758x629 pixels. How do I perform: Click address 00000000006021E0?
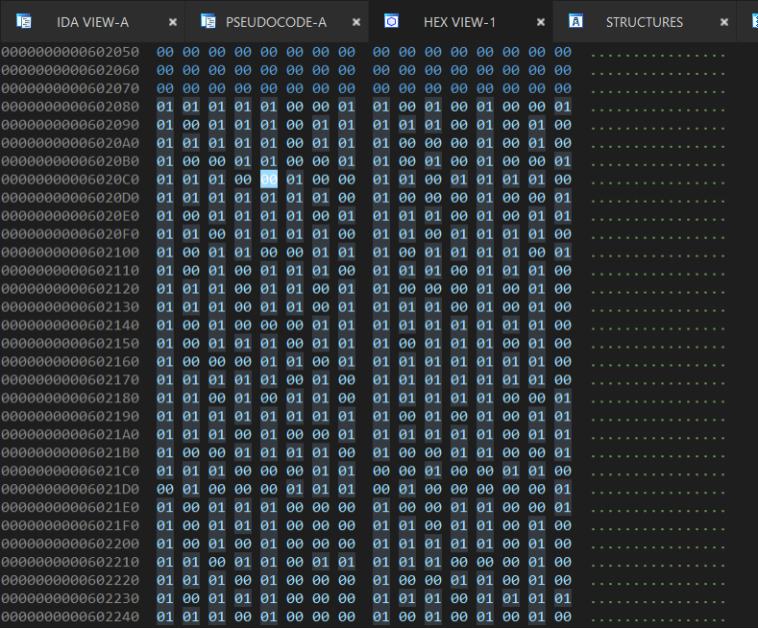point(70,507)
